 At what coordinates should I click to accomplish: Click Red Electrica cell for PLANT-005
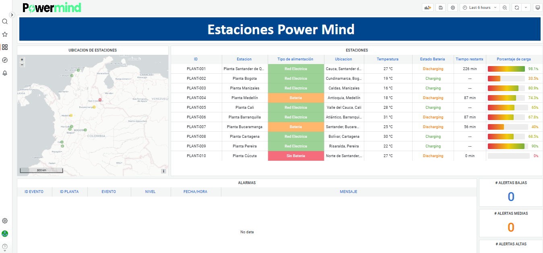coord(296,108)
